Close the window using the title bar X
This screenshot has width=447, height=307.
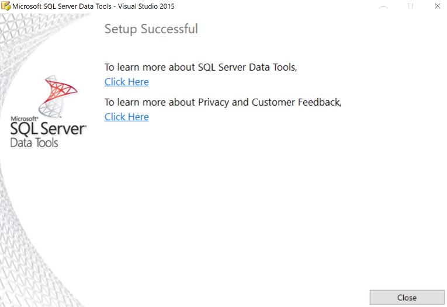coord(437,6)
